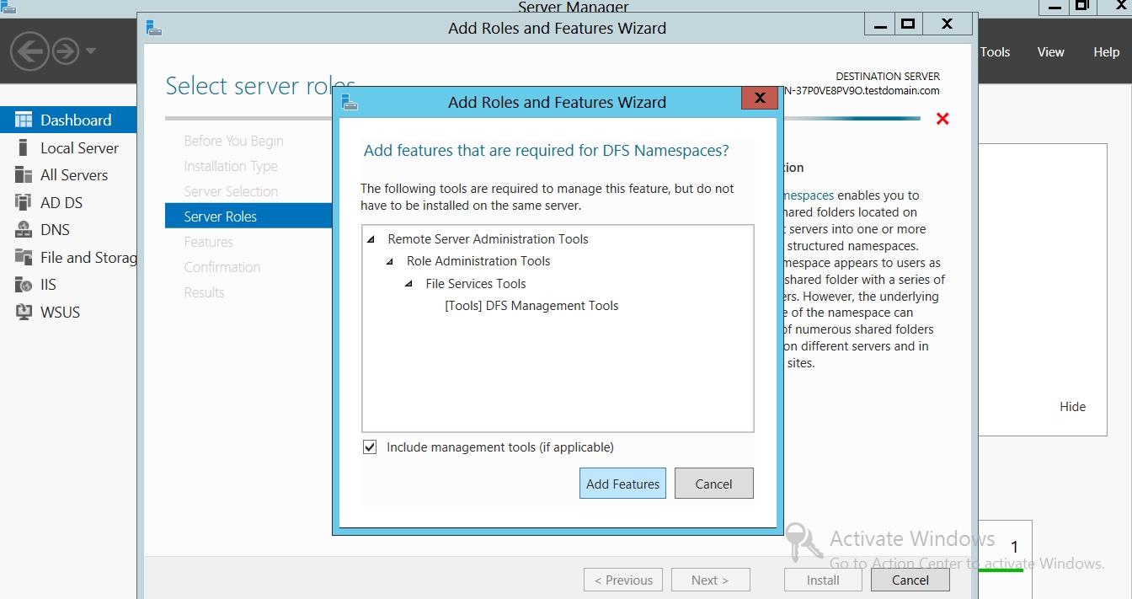Go to Server Selection wizard step
1132x599 pixels.
point(231,191)
